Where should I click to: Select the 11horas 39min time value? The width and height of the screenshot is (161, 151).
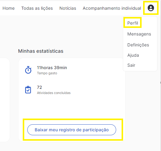point(52,68)
